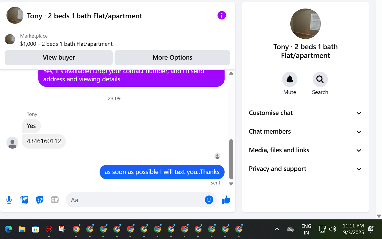Click the Marketplace label
Image resolution: width=382 pixels, height=239 pixels.
pyautogui.click(x=34, y=36)
